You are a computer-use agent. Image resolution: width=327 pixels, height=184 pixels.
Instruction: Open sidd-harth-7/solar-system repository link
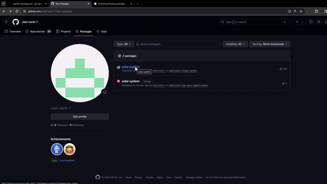click(x=183, y=71)
